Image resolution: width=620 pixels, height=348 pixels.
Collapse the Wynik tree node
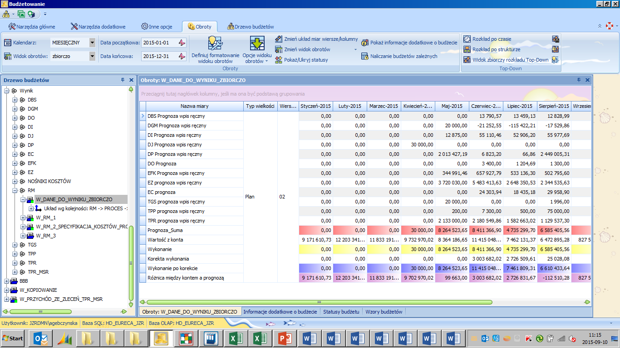click(x=6, y=91)
